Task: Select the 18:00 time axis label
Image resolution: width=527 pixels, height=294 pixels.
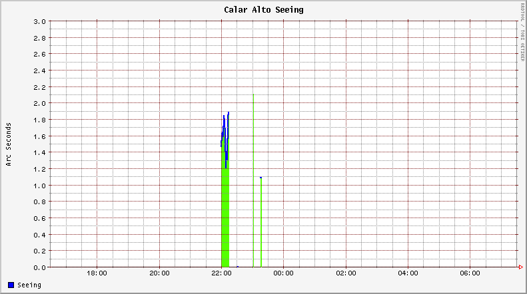Action: [97, 273]
